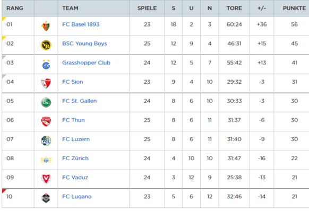Viewport: 309px width, 211px height.
Task: Click the red relegation marker at rank 10
Action: click(x=4, y=191)
